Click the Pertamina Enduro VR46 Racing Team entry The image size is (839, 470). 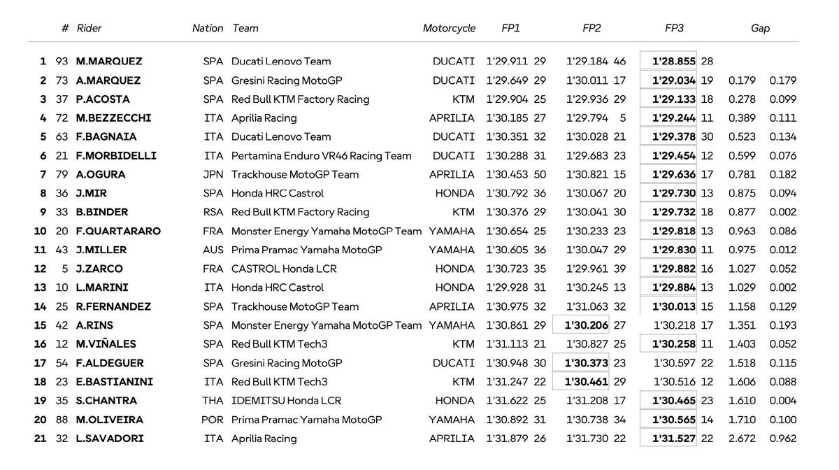pos(321,156)
